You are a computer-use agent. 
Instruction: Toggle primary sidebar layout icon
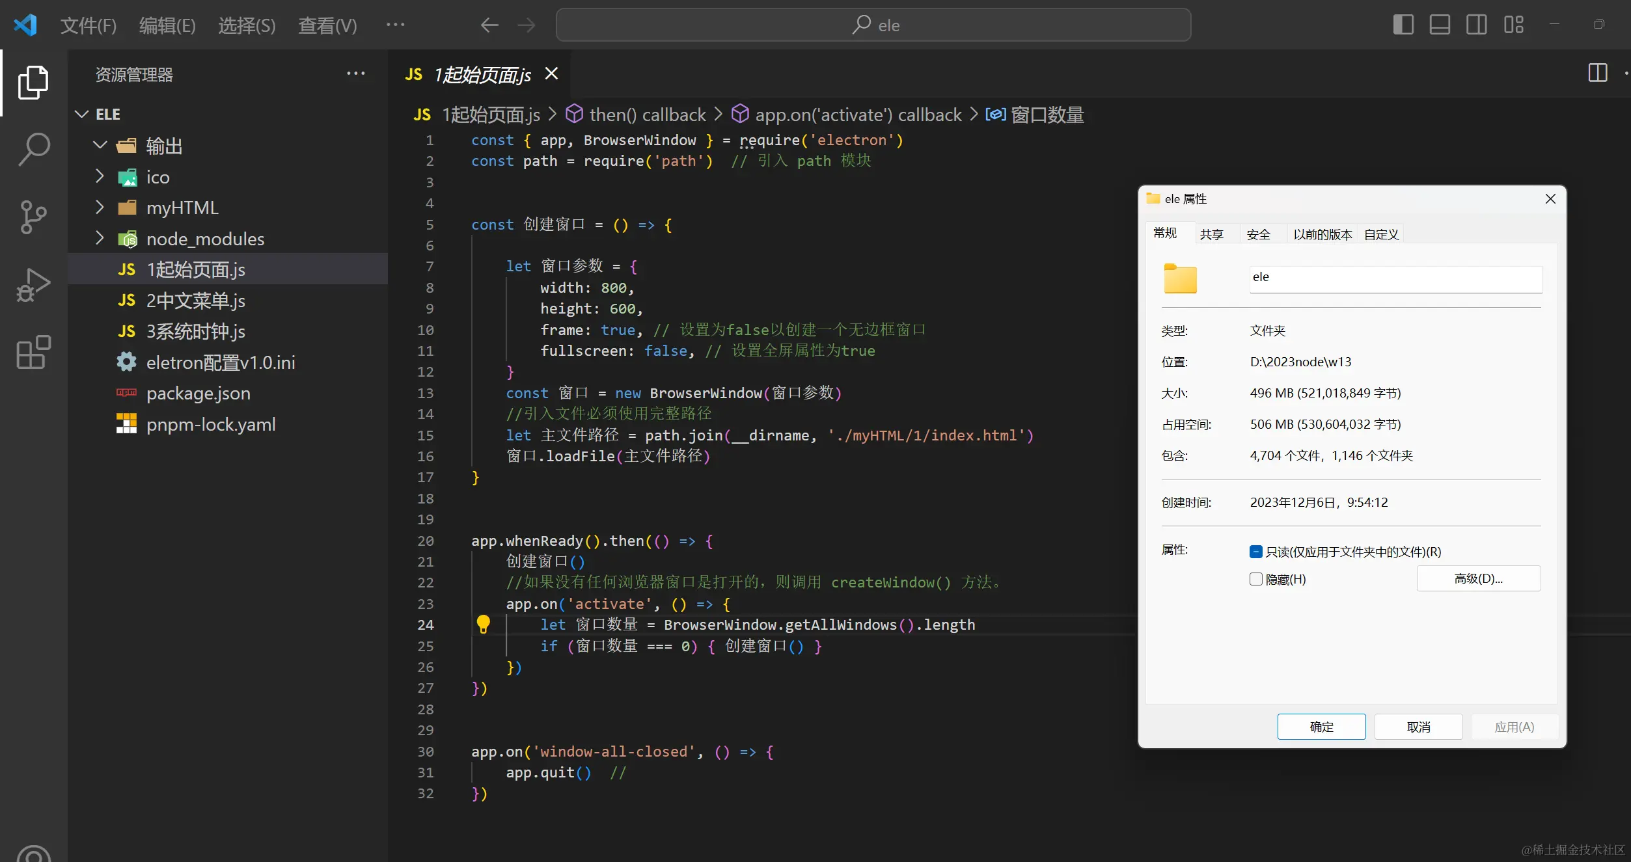coord(1403,25)
